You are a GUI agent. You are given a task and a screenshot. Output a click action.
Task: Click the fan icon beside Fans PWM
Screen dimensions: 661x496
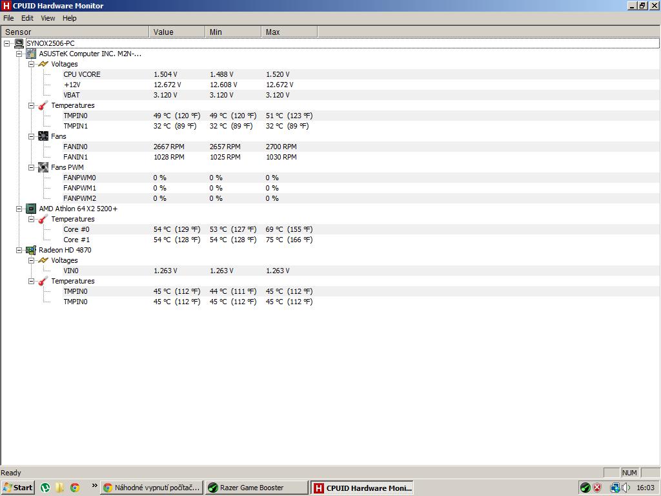43,167
